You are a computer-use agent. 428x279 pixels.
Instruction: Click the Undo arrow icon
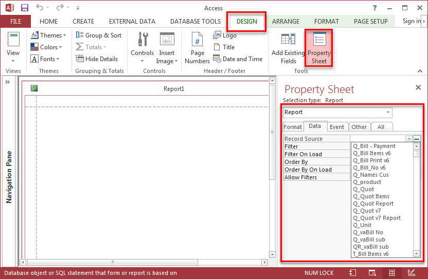(x=40, y=8)
